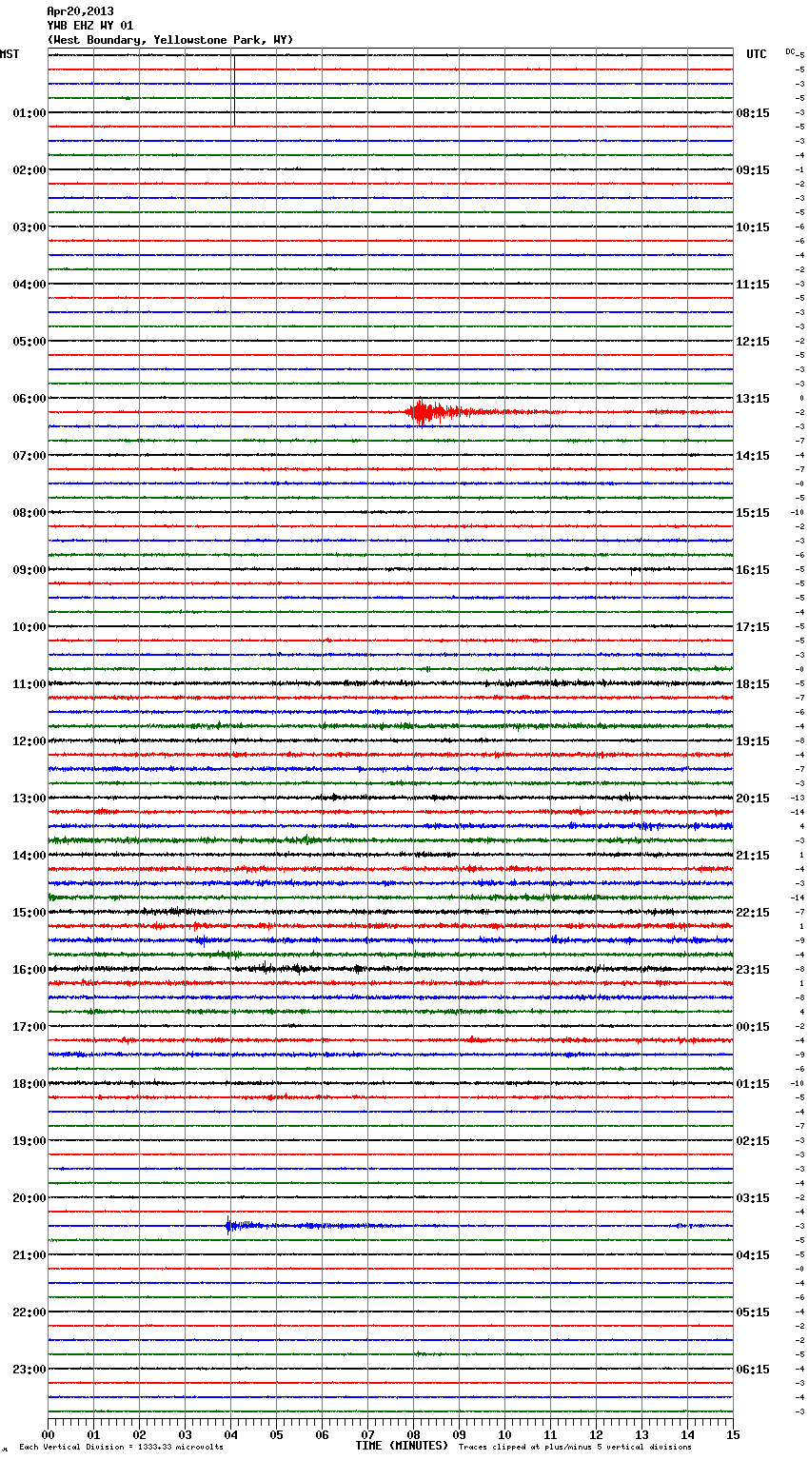Click the UTC timezone header label

tap(756, 54)
